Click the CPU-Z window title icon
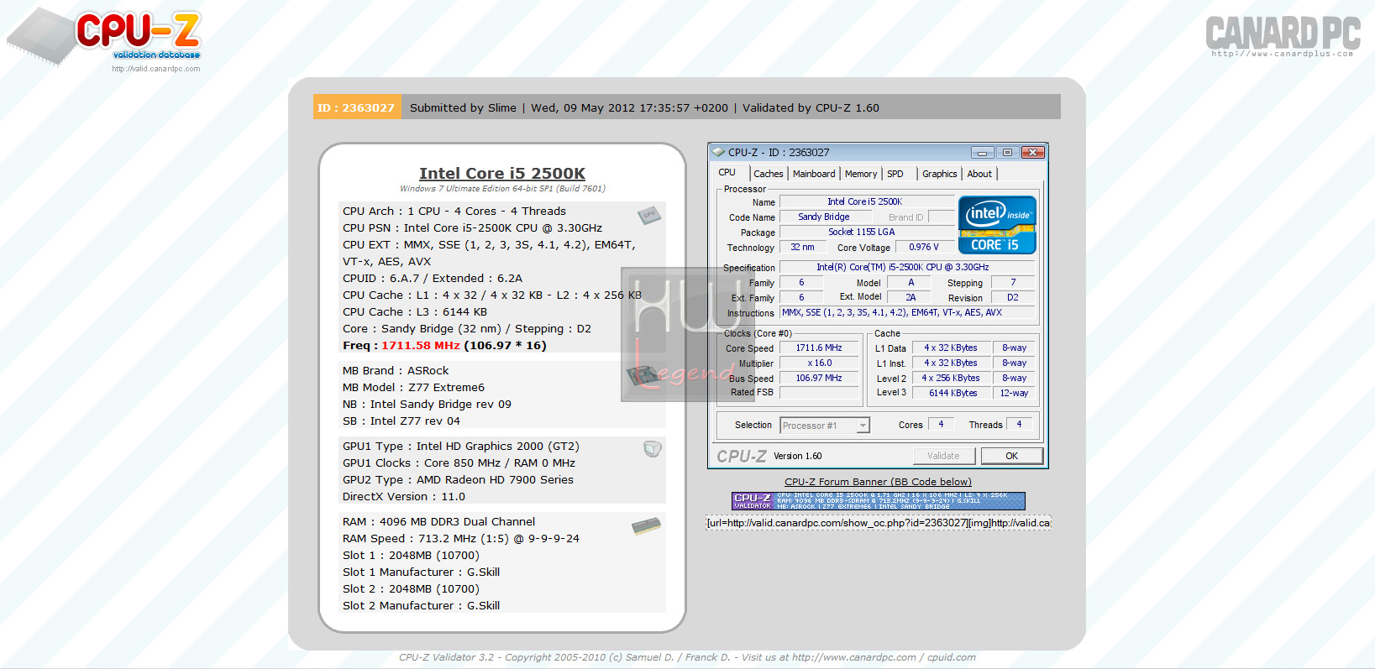 coord(718,152)
